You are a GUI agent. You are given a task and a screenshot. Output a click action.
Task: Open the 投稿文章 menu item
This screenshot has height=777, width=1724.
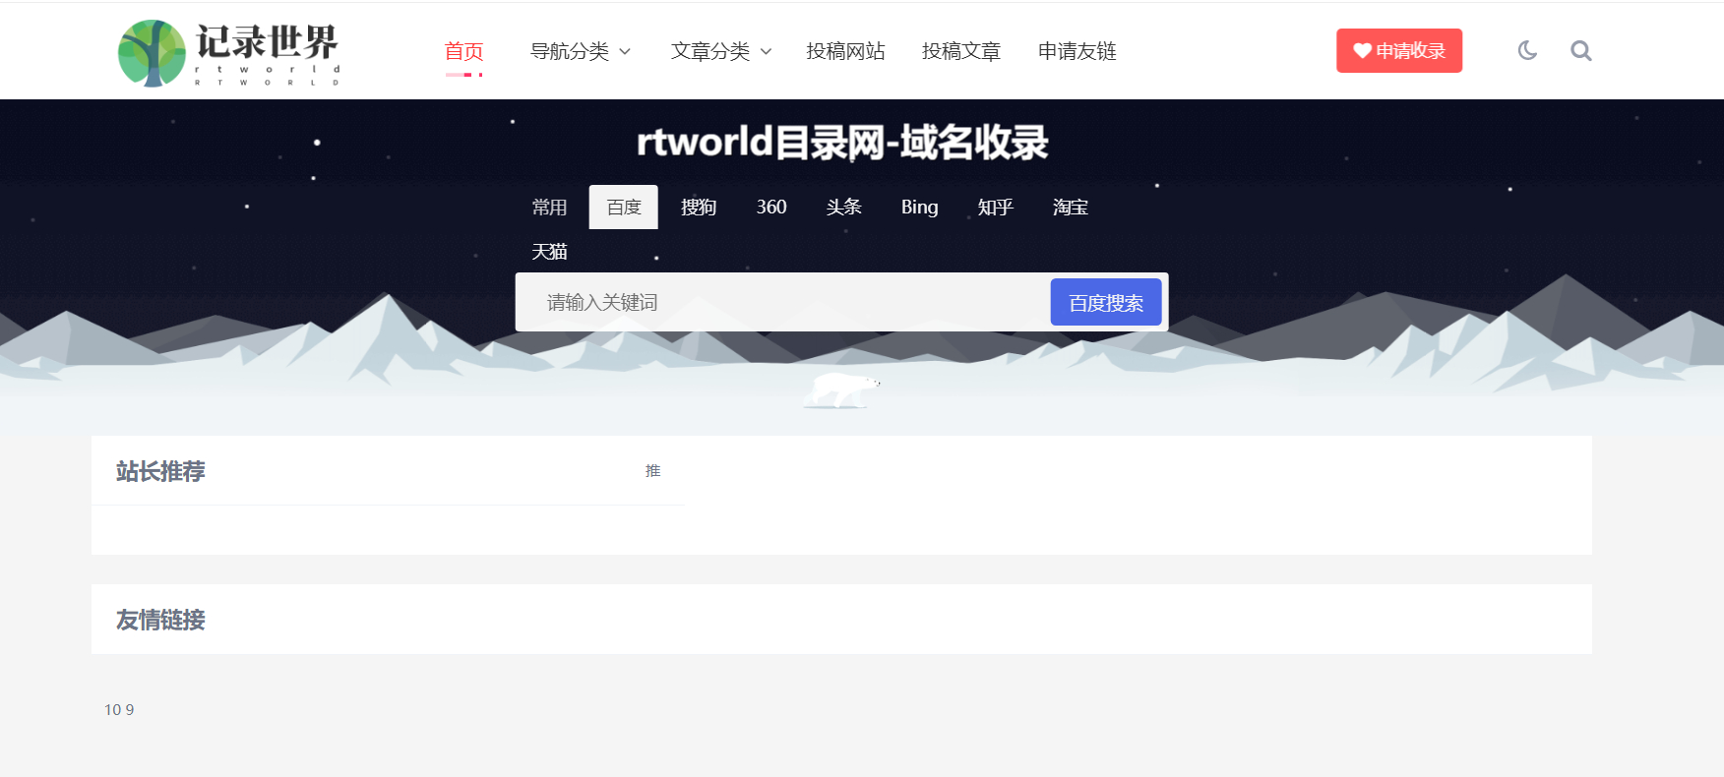(x=961, y=51)
